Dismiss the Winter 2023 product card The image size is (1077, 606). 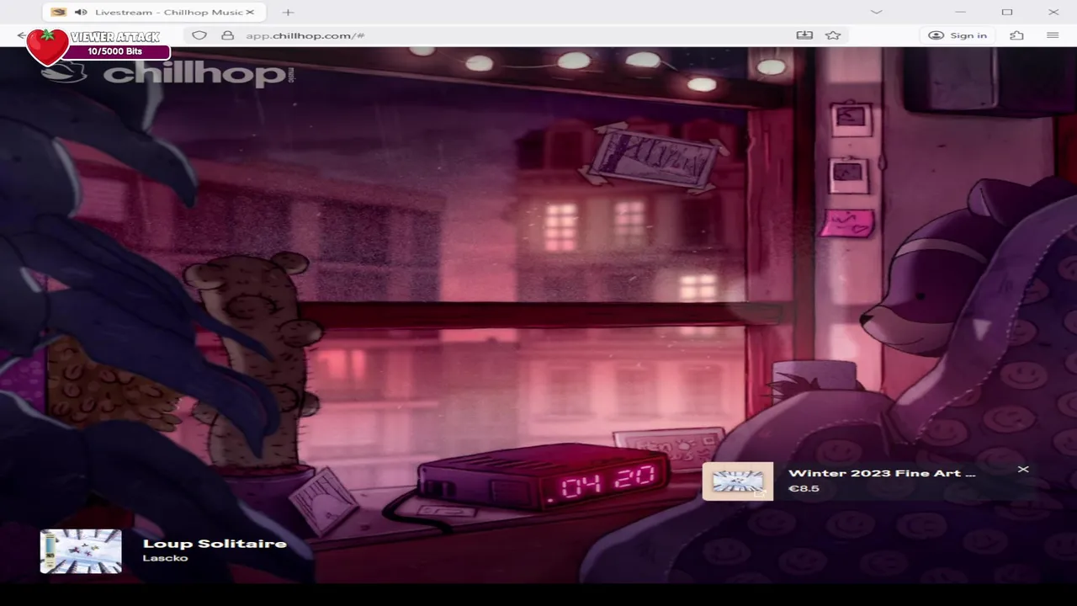click(x=1023, y=469)
